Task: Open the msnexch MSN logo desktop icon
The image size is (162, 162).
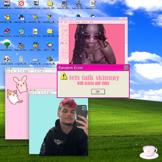Action: coord(7,3)
